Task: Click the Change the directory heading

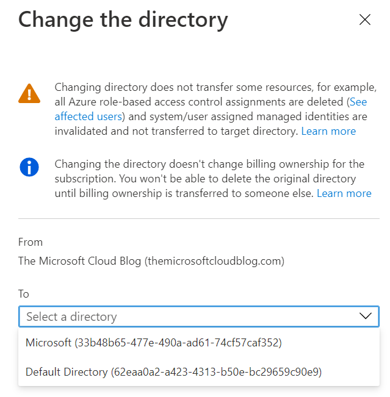Action: 123,20
